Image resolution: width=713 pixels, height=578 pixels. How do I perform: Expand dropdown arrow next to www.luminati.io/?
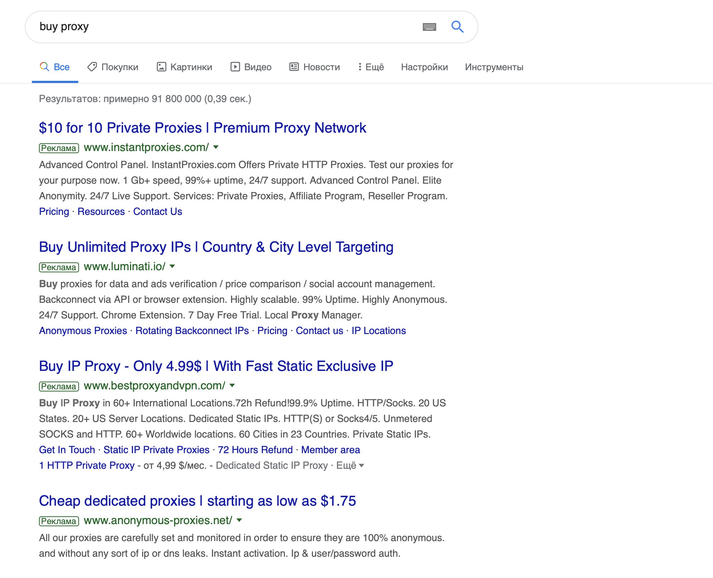point(172,266)
